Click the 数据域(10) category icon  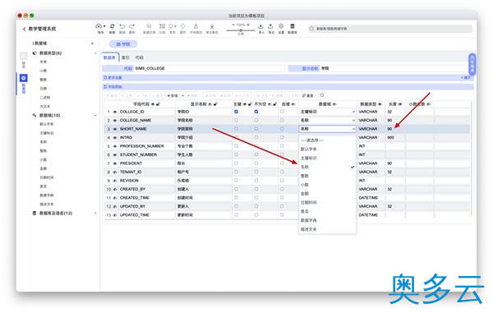point(35,115)
